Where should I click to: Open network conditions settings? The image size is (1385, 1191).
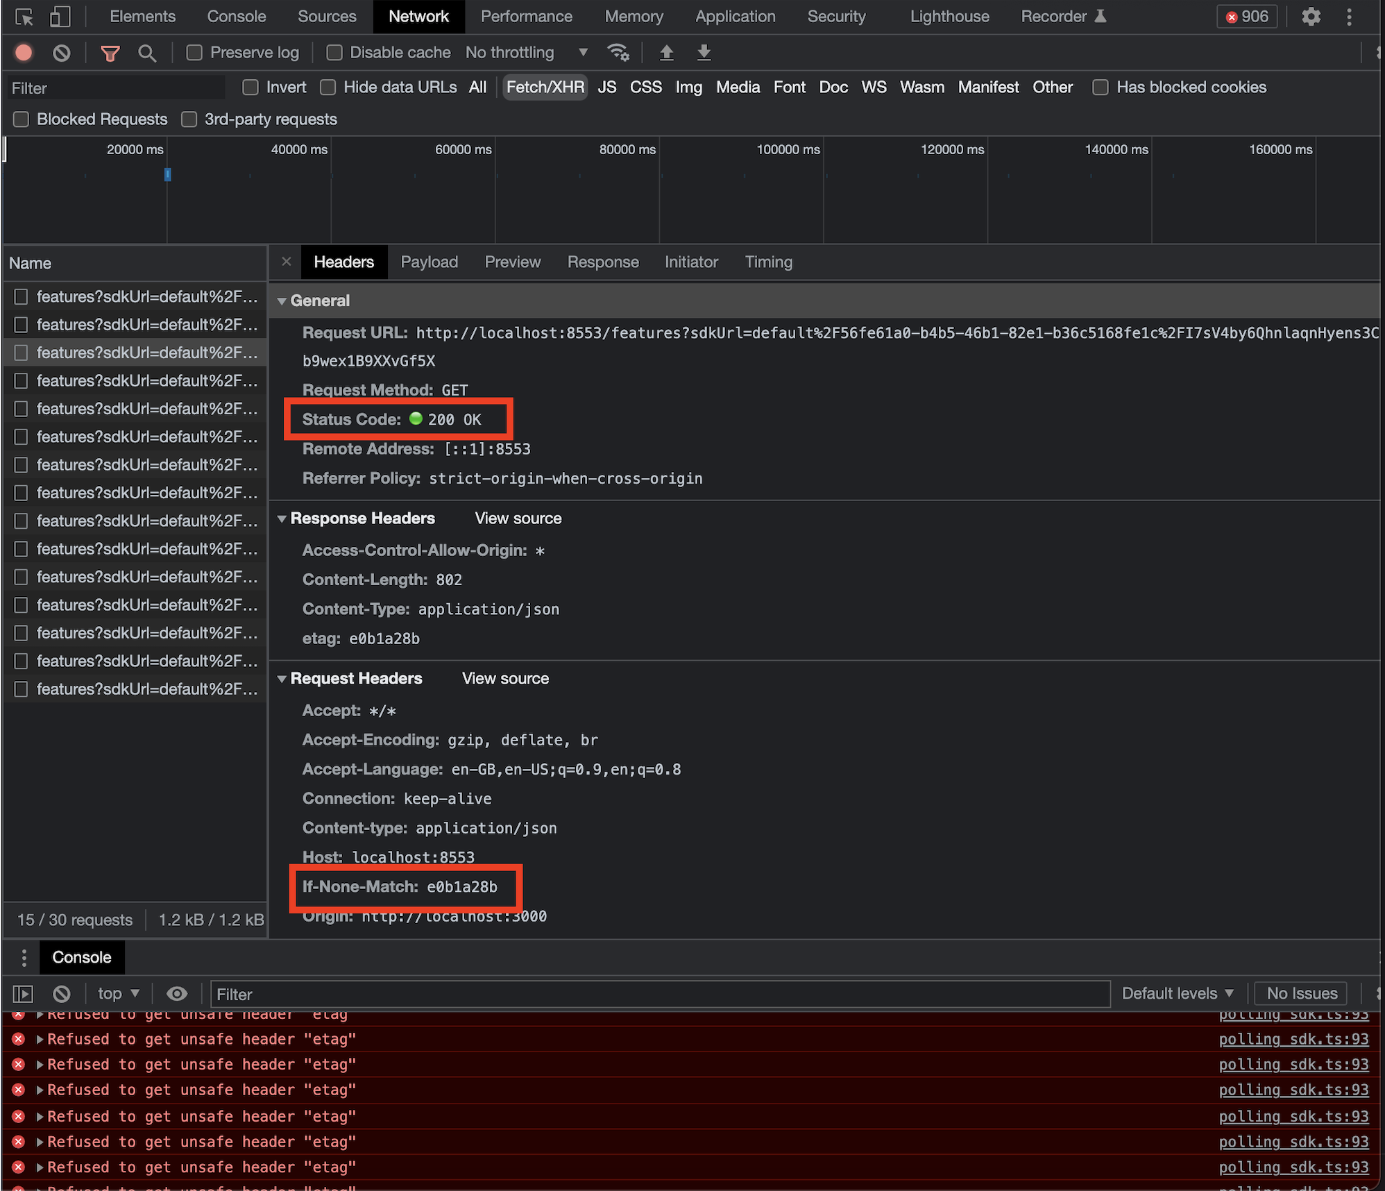pyautogui.click(x=618, y=52)
